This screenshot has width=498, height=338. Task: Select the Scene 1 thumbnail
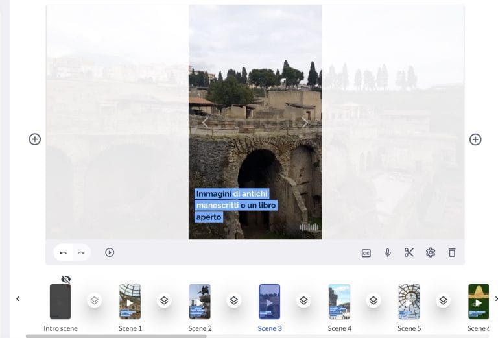(x=130, y=302)
